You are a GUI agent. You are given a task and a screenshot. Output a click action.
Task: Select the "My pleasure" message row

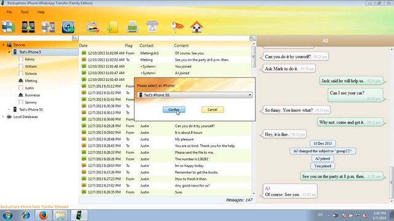166,139
